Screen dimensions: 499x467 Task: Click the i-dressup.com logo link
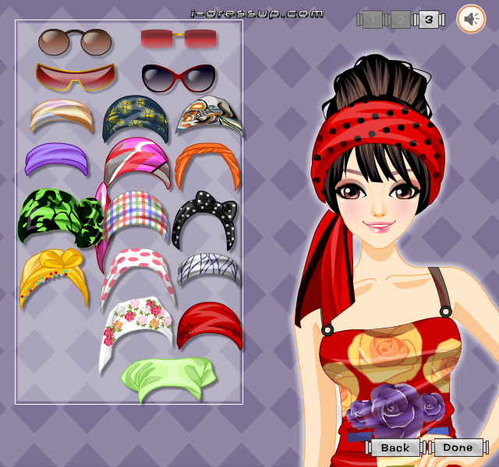click(x=257, y=14)
